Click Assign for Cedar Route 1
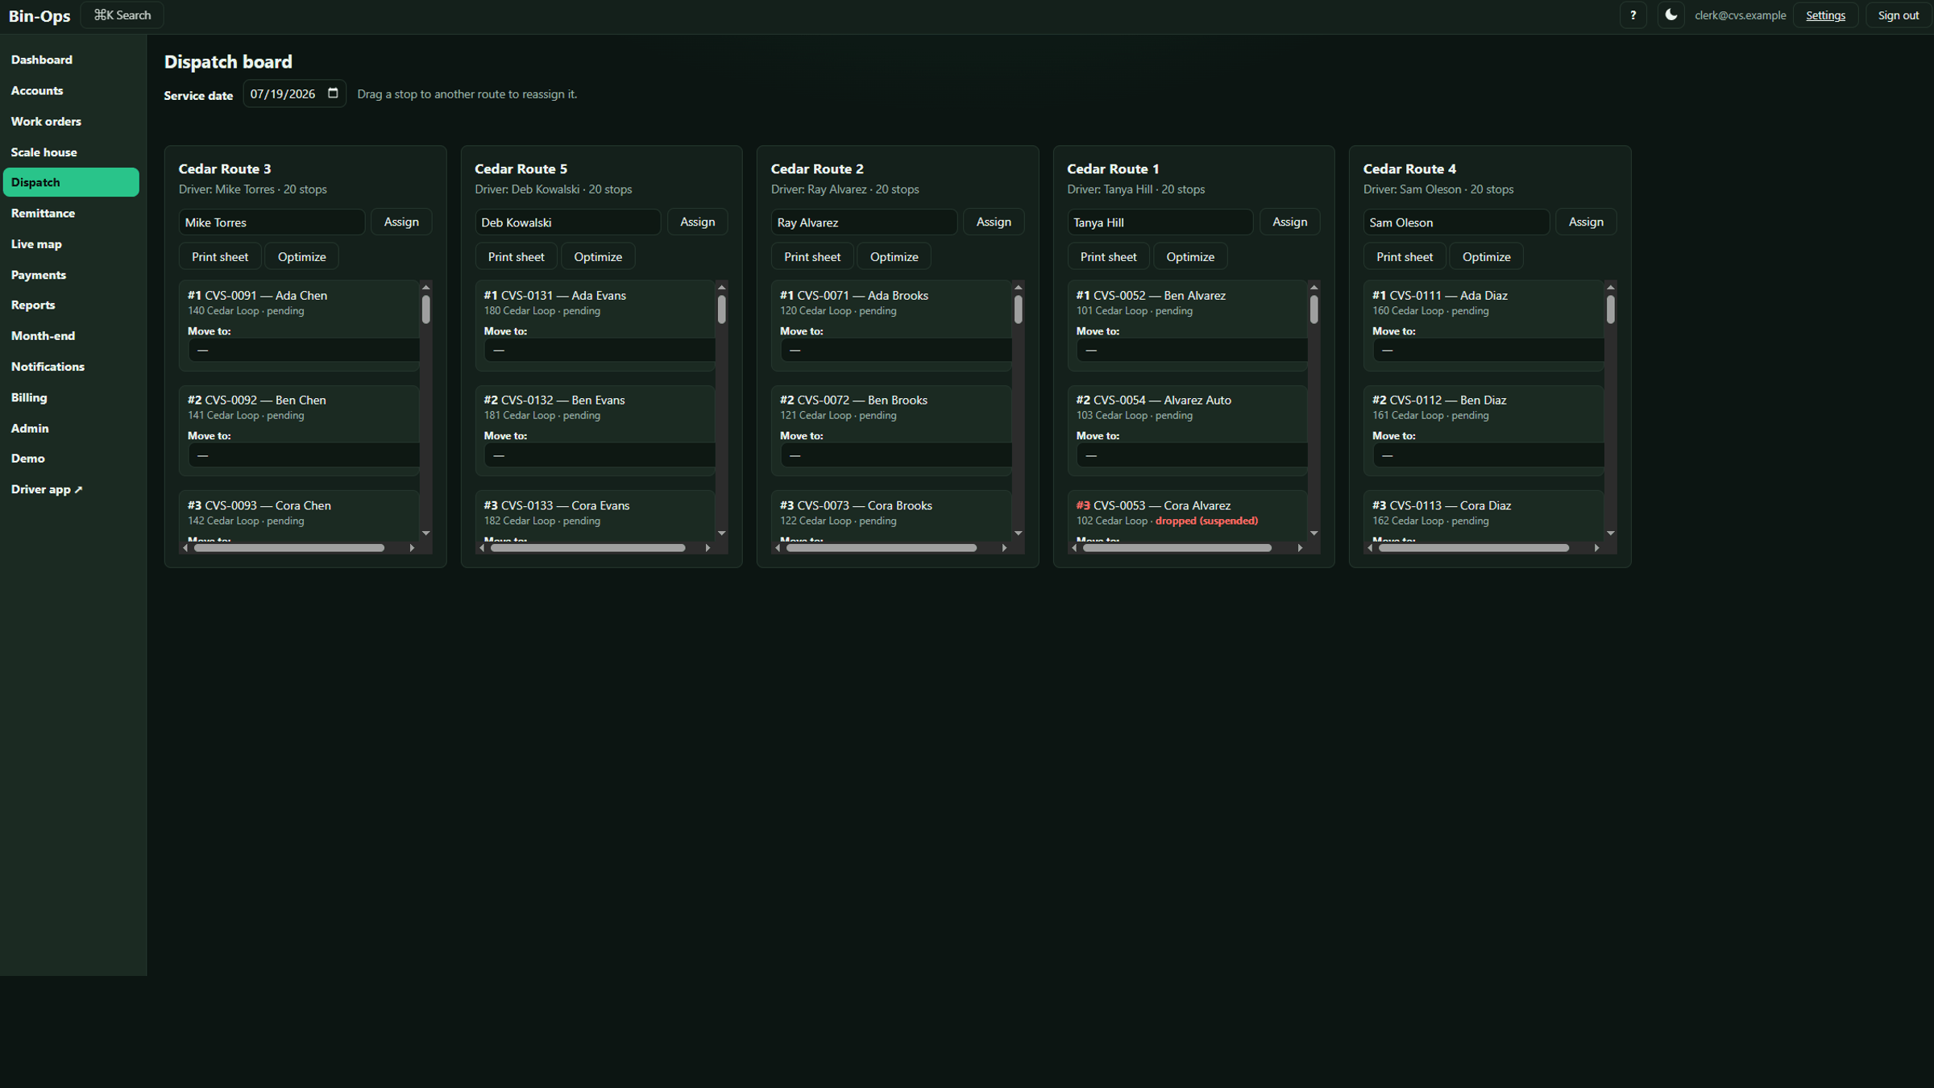Viewport: 1934px width, 1088px height. click(1289, 222)
